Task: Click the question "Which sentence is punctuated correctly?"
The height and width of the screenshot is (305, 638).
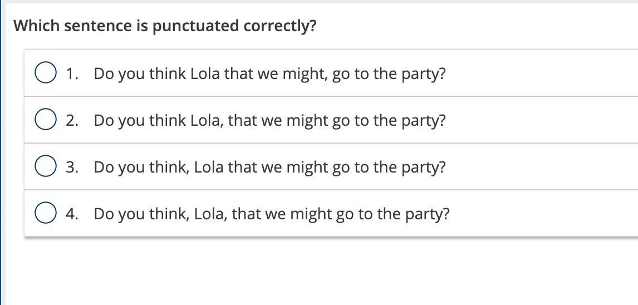Action: pos(165,26)
